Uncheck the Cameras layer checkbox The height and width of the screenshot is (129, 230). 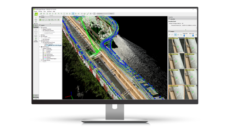(x=42, y=27)
